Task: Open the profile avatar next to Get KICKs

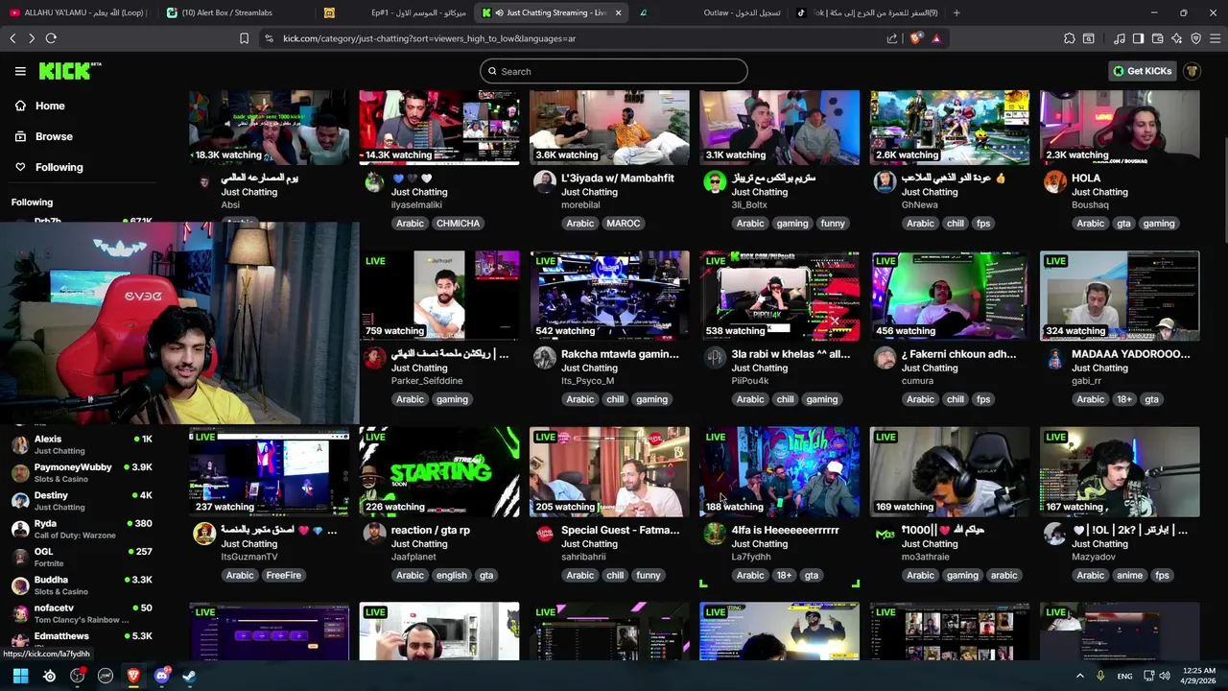Action: [1193, 71]
